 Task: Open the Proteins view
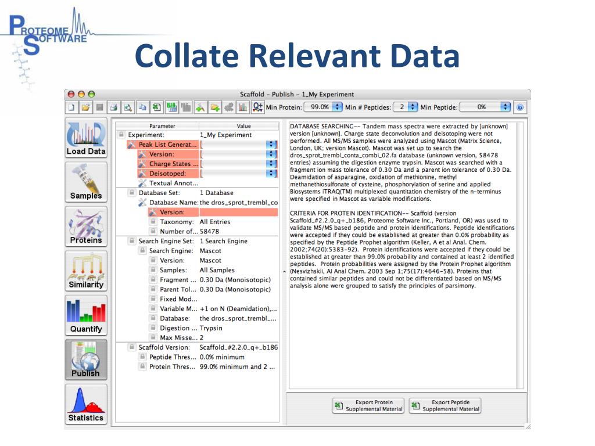click(x=86, y=227)
